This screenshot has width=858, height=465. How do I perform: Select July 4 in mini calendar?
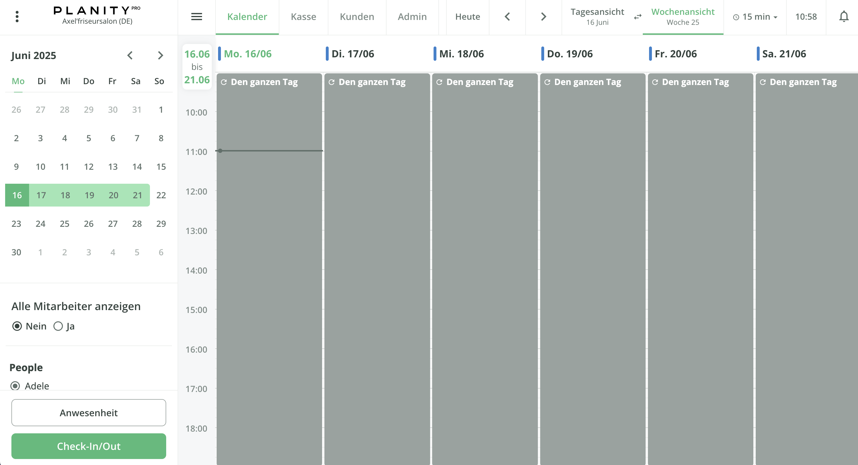[x=113, y=252]
